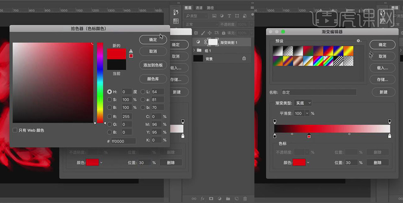Click the hex color field ff0000
The height and width of the screenshot is (203, 403).
coord(123,141)
